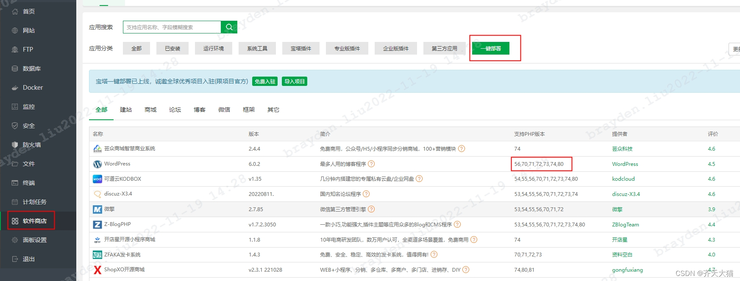The width and height of the screenshot is (740, 281).
Task: Click the discuz-X3.4 app icon
Action: tap(97, 194)
